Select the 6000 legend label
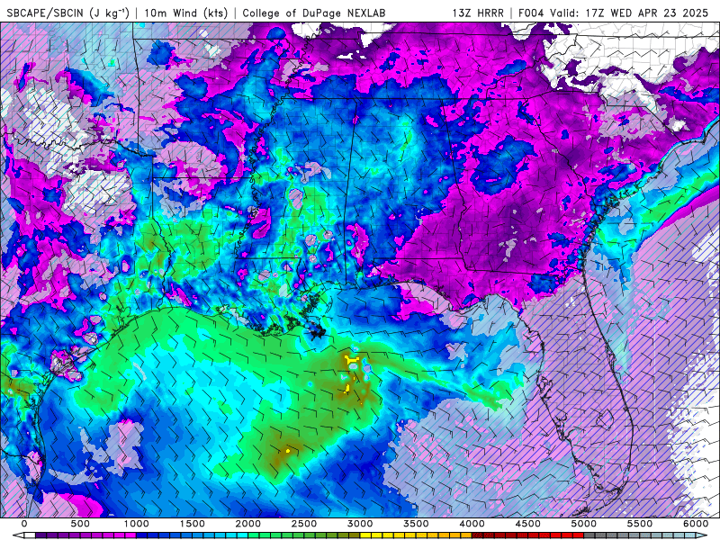Screen dimensions: 720x540 point(696,524)
